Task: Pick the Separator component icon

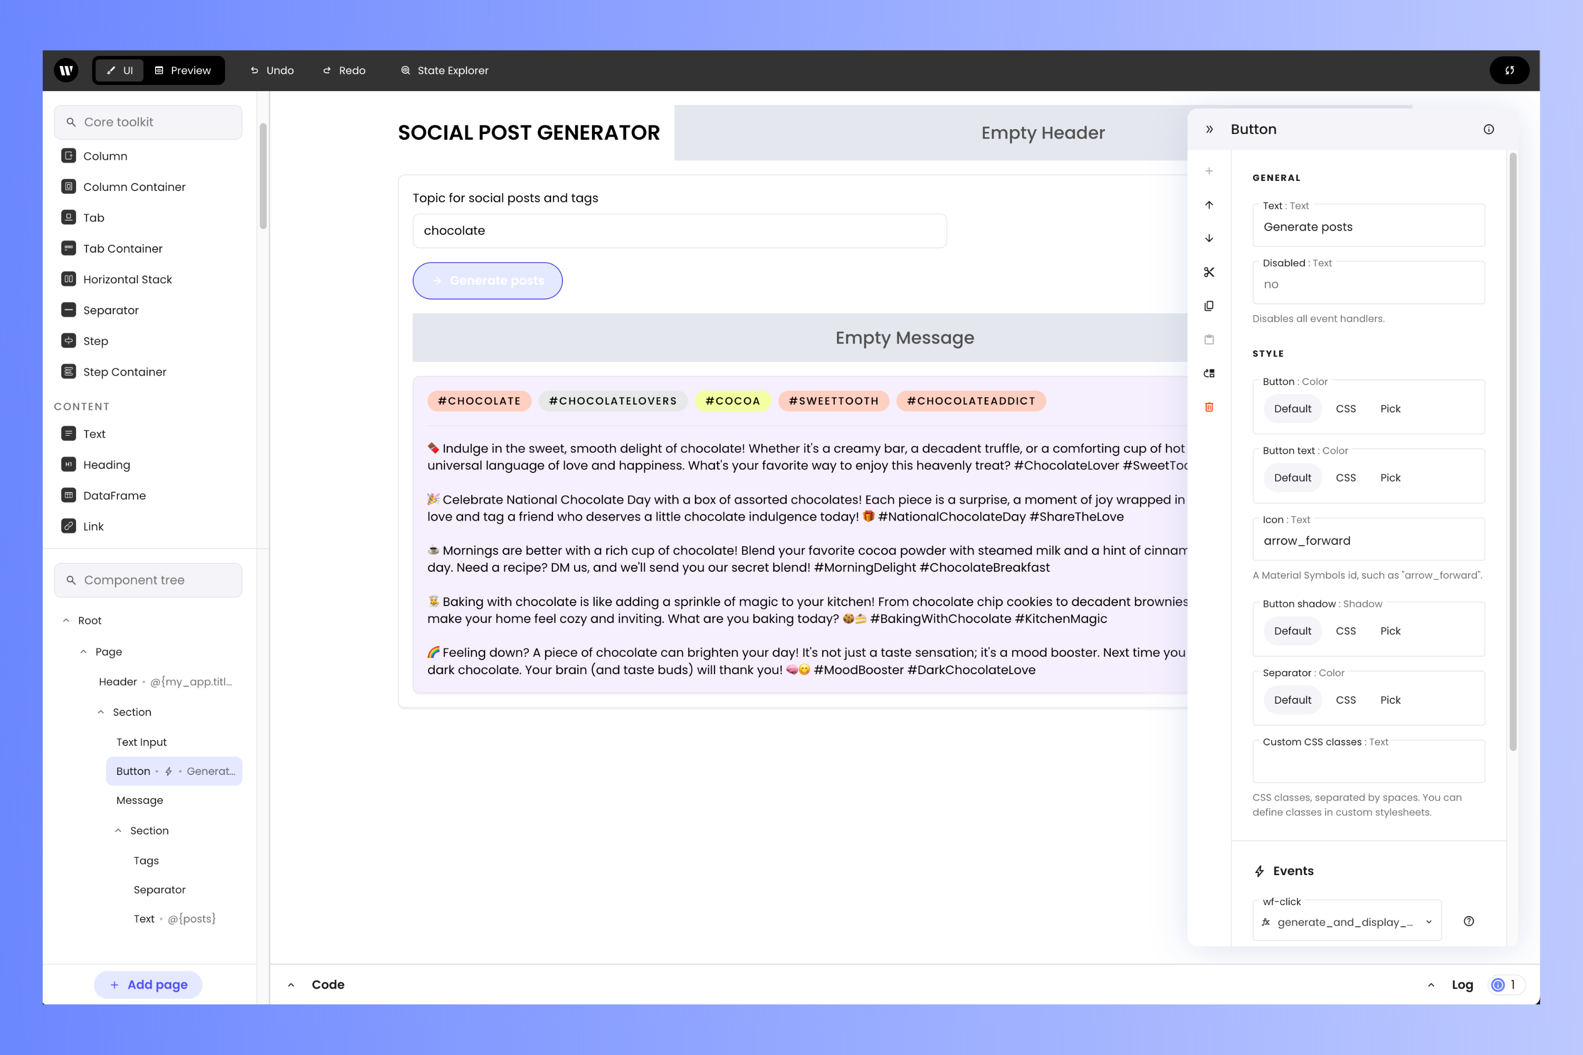Action: click(69, 310)
